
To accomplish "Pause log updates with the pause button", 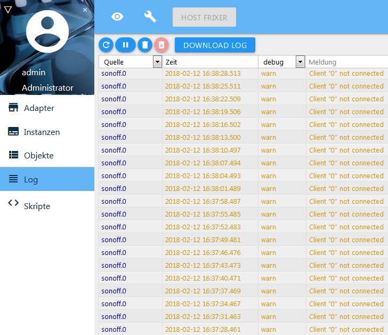I will click(125, 45).
